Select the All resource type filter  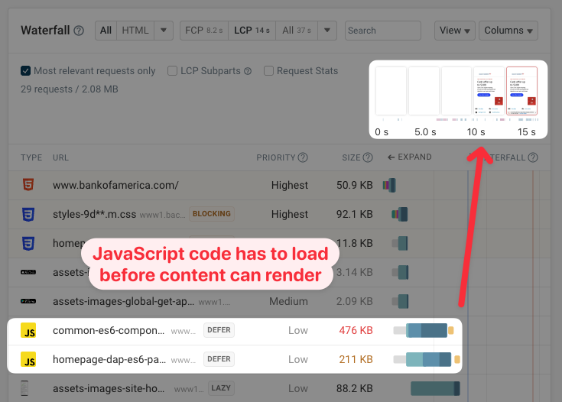(x=106, y=31)
